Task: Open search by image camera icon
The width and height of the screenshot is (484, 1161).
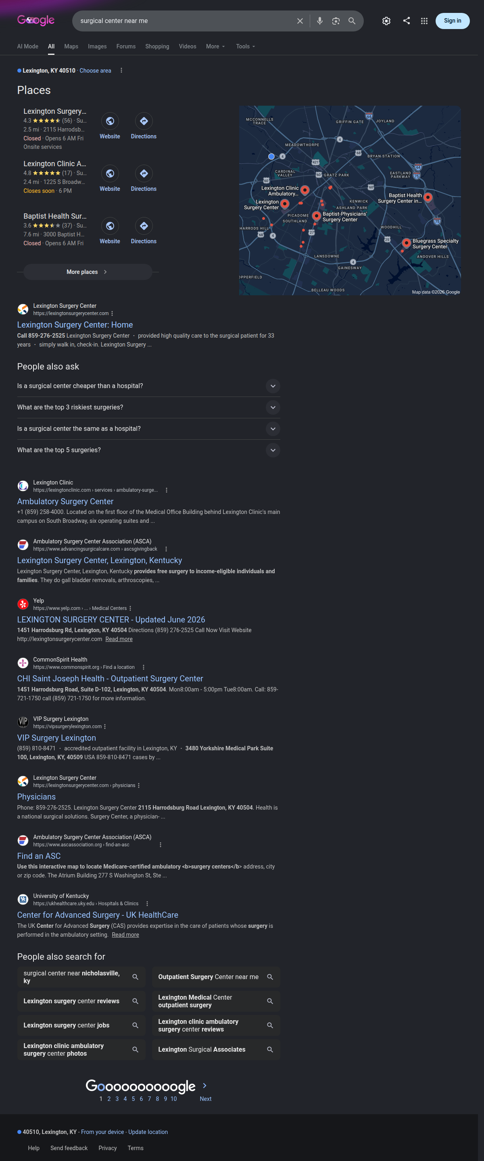Action: tap(336, 21)
